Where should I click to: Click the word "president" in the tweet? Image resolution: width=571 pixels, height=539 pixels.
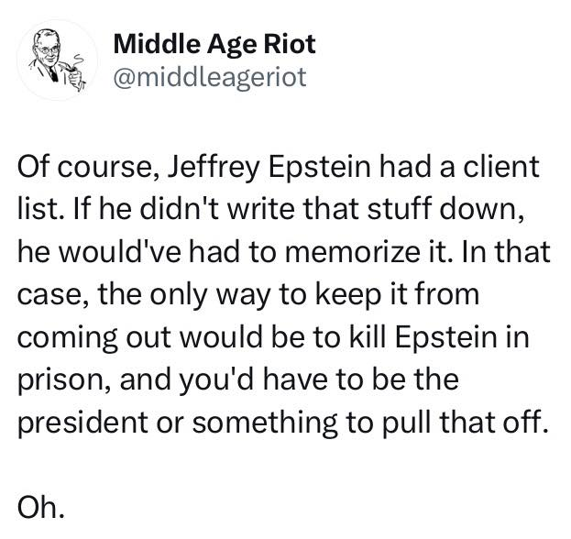pos(83,423)
